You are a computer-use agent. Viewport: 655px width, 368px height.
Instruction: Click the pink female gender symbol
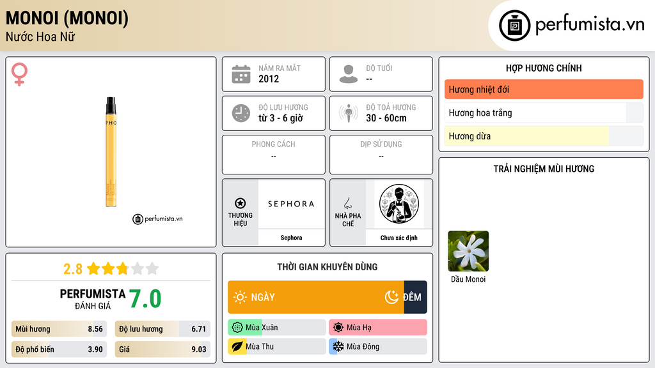[19, 74]
